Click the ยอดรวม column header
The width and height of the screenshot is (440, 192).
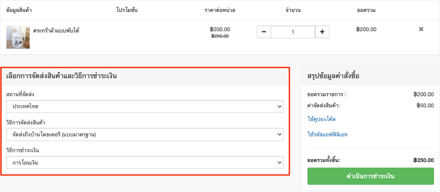tap(367, 10)
